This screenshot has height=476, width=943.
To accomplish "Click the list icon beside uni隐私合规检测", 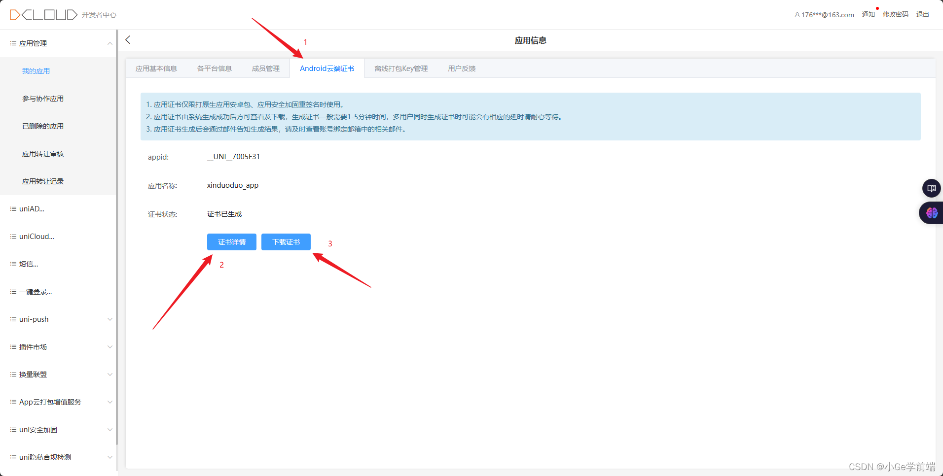I will tap(13, 457).
